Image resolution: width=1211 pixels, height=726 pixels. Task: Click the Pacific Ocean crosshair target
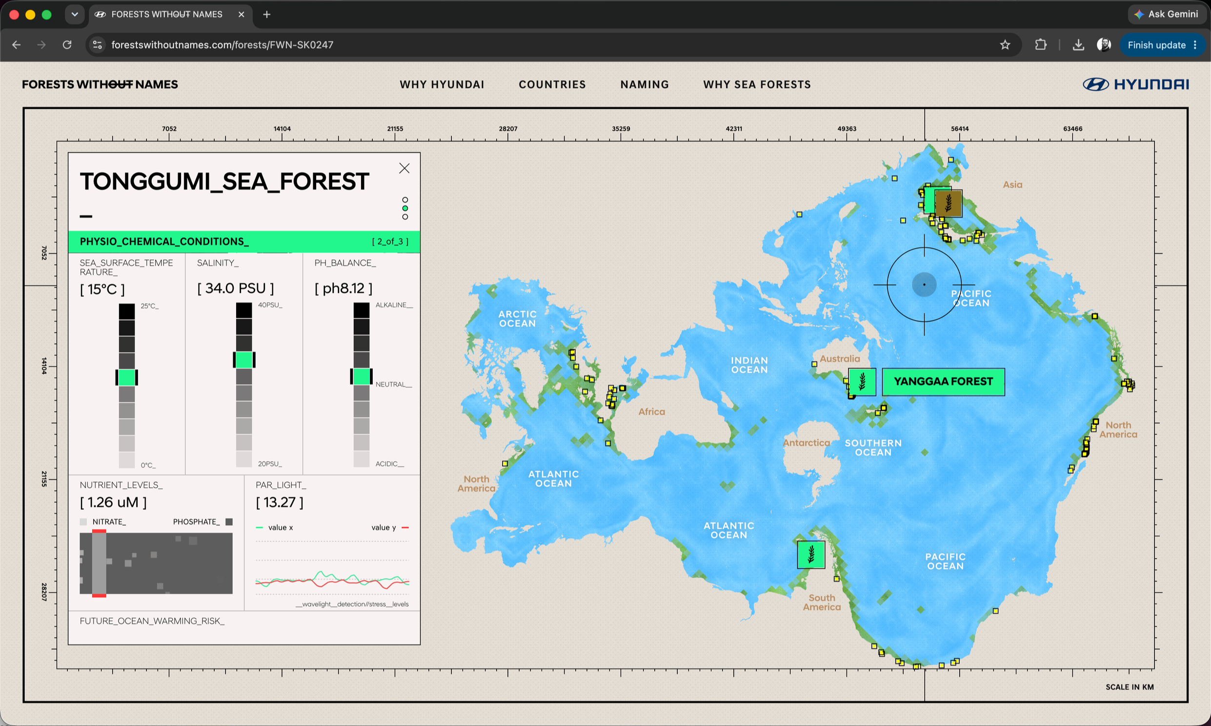924,285
